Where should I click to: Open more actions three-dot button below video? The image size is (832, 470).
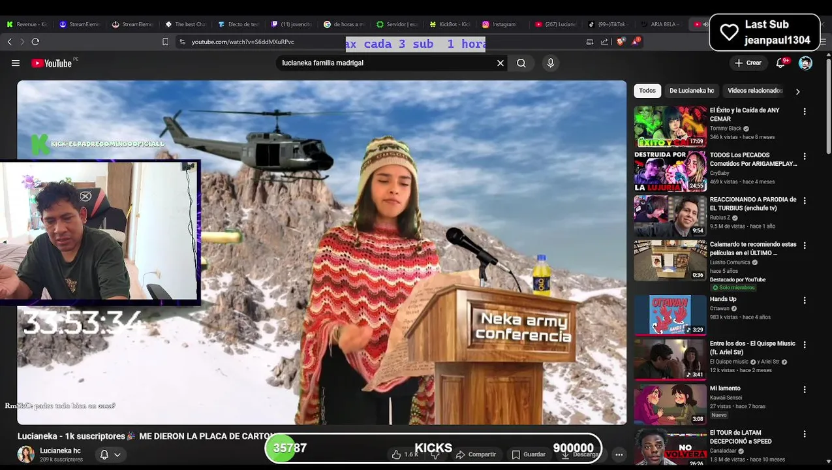[x=619, y=454]
